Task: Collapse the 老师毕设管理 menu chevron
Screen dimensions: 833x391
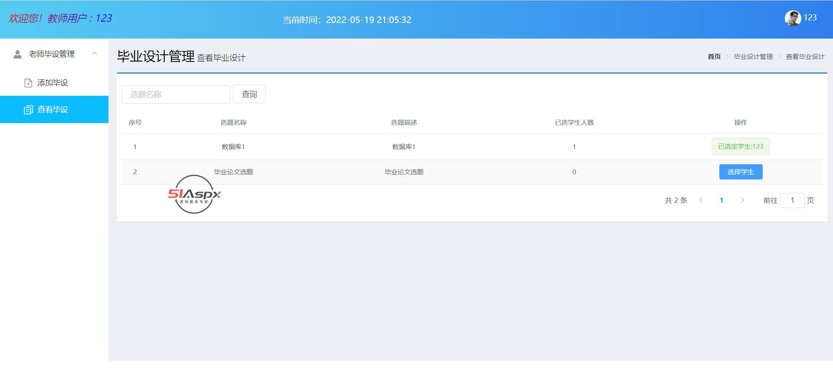Action: 94,54
